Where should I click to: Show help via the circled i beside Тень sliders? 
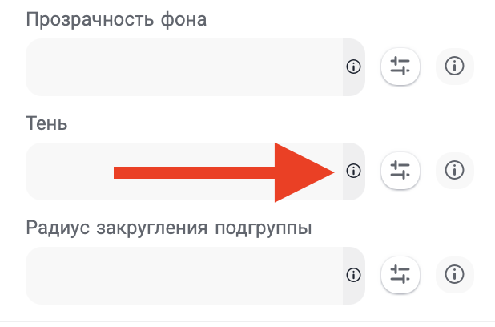tap(455, 171)
